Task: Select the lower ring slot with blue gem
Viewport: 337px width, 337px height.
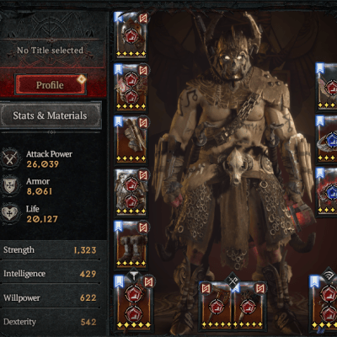Action: [326, 192]
